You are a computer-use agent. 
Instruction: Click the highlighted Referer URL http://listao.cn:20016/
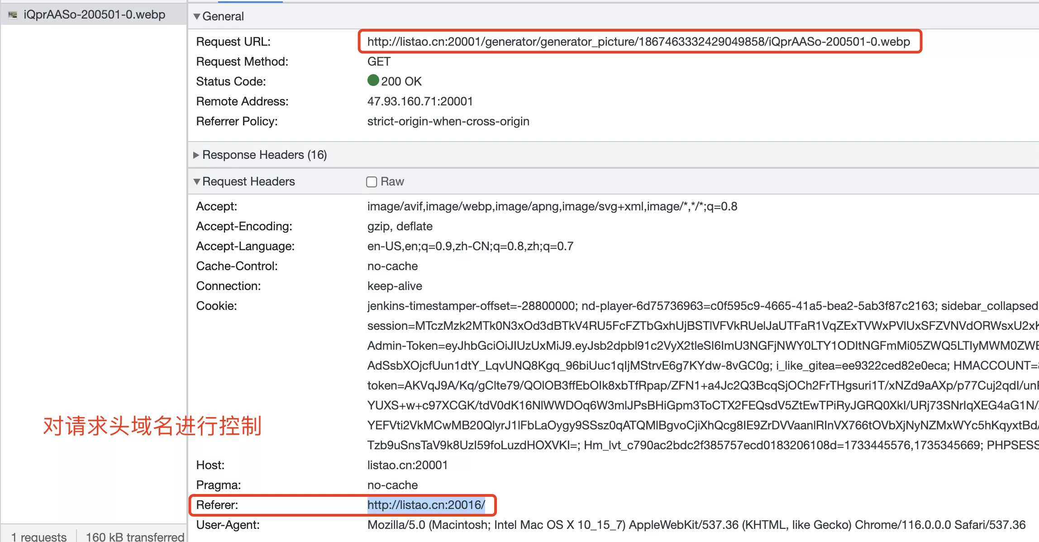point(426,505)
